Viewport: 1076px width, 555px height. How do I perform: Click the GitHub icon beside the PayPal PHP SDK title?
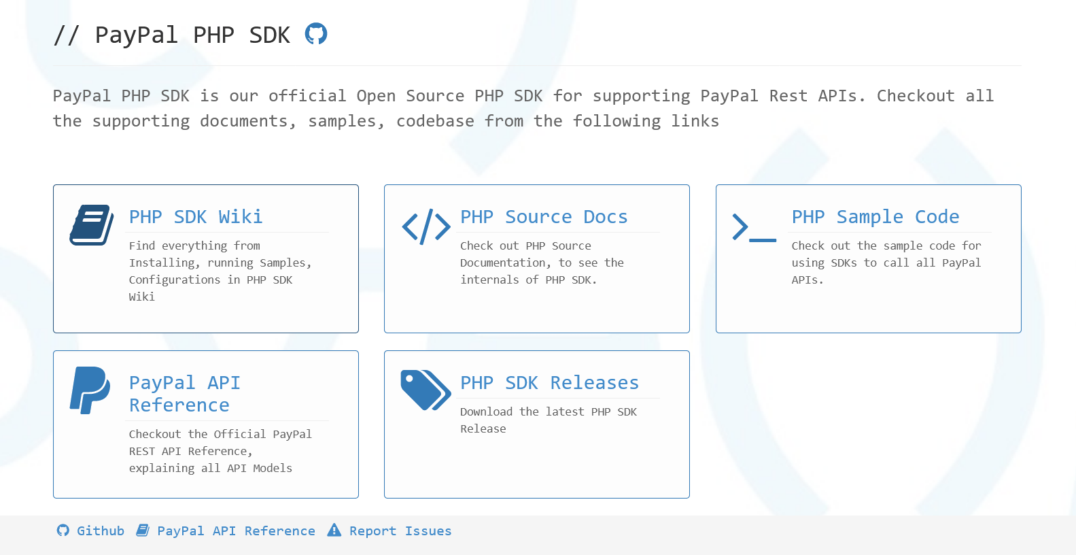(316, 33)
